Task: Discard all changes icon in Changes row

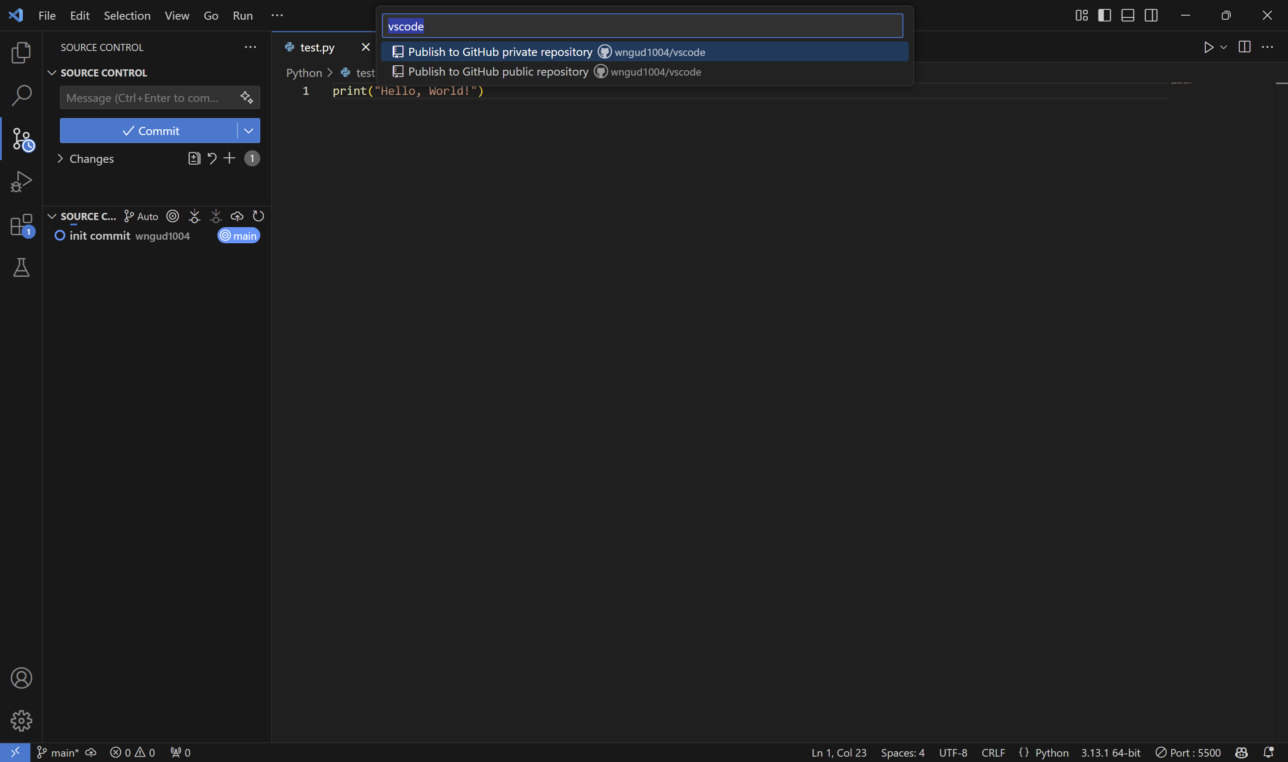Action: coord(212,158)
